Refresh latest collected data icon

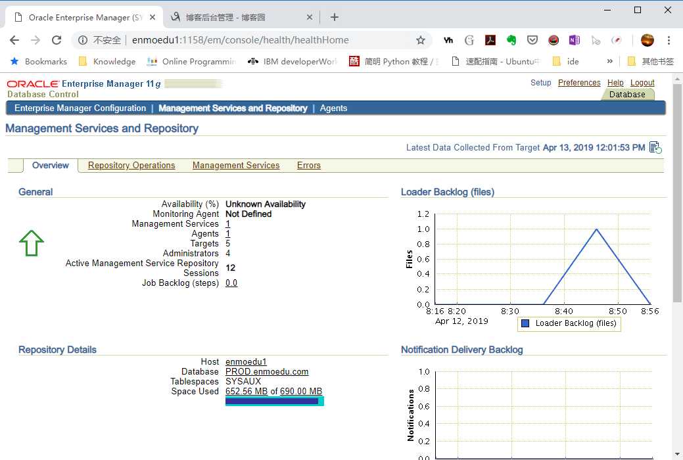pos(655,148)
